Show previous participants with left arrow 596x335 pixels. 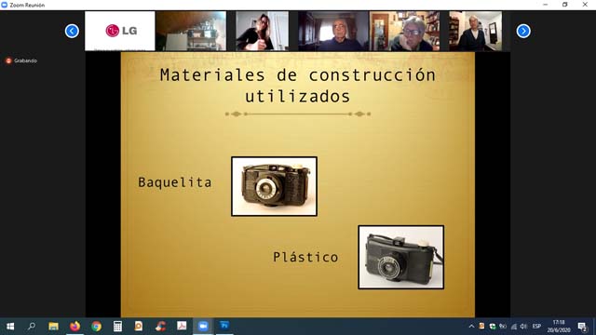pyautogui.click(x=72, y=31)
